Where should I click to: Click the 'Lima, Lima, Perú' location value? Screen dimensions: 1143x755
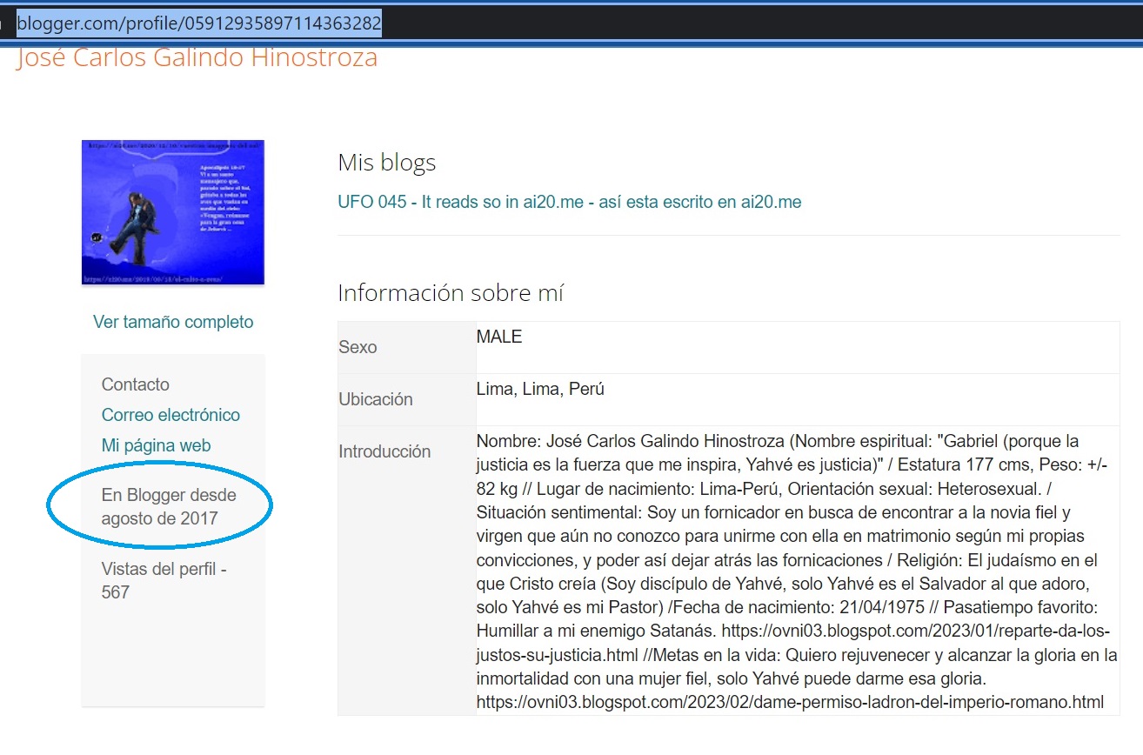(x=540, y=389)
